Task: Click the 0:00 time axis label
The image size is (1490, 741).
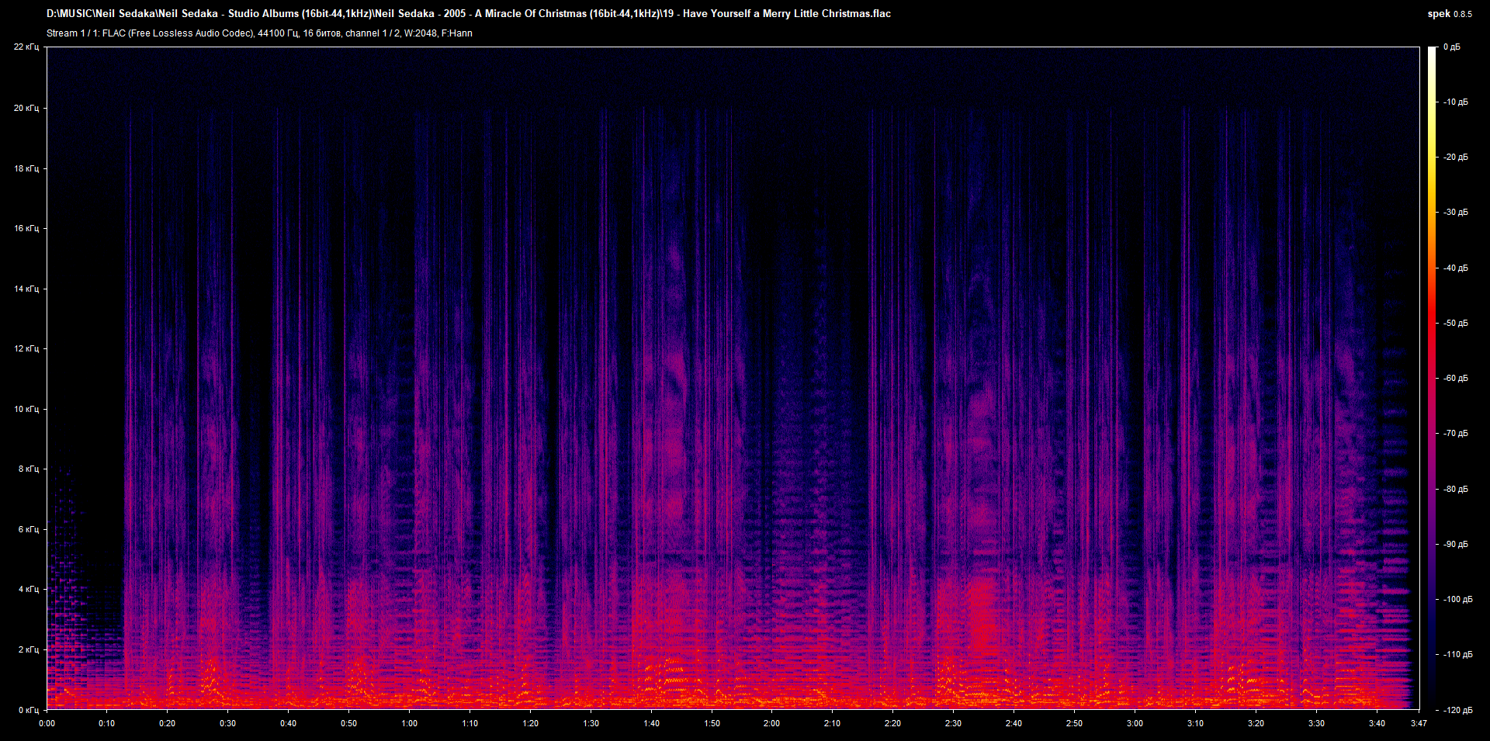Action: [47, 723]
